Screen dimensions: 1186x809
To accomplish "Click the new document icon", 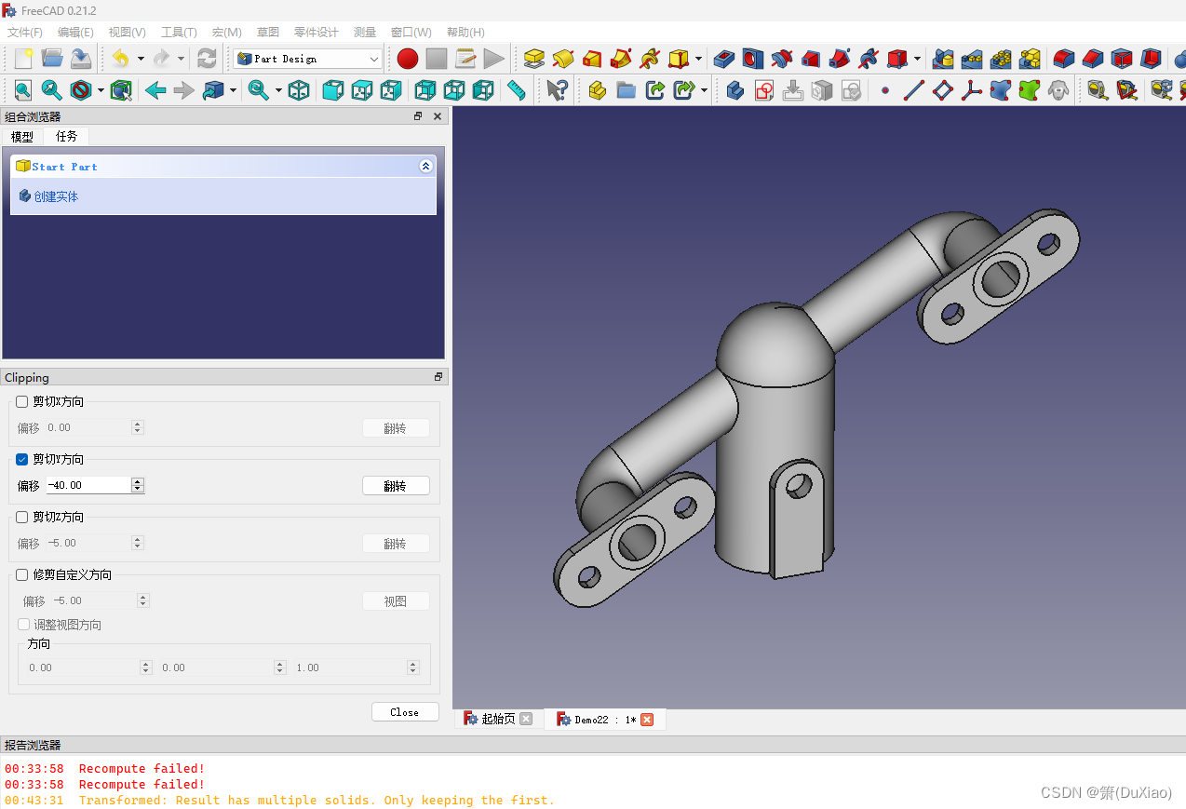I will click(x=23, y=59).
